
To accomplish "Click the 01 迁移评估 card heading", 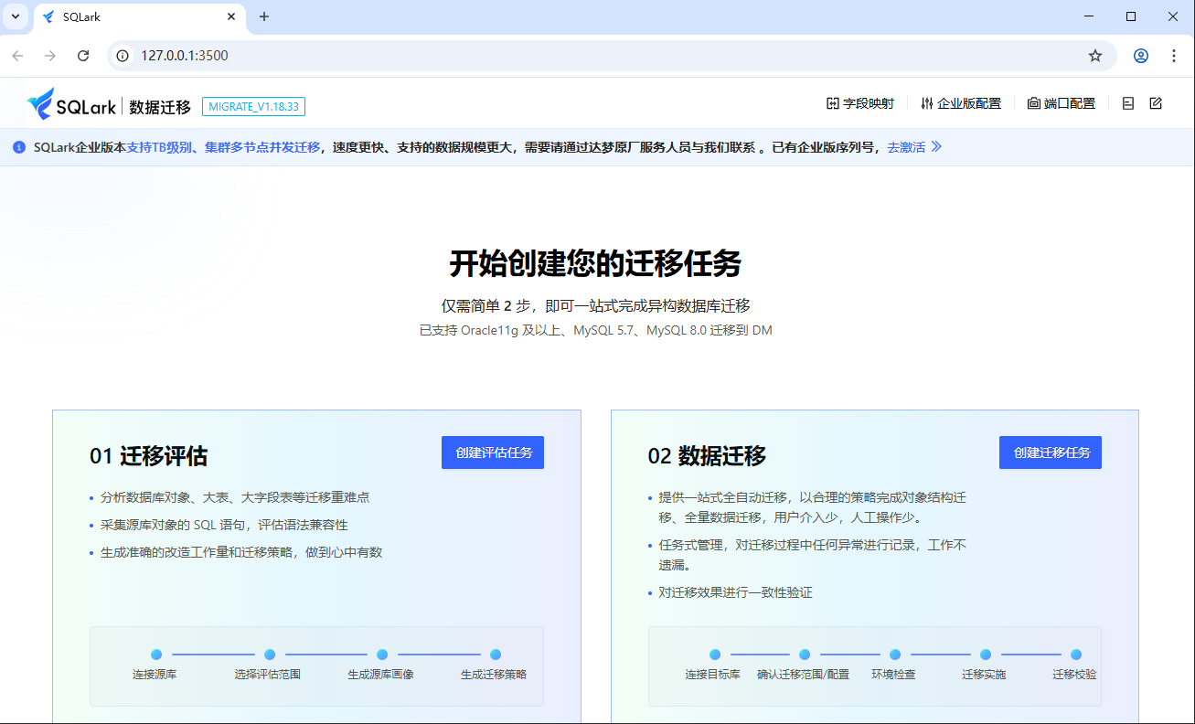I will (x=148, y=455).
